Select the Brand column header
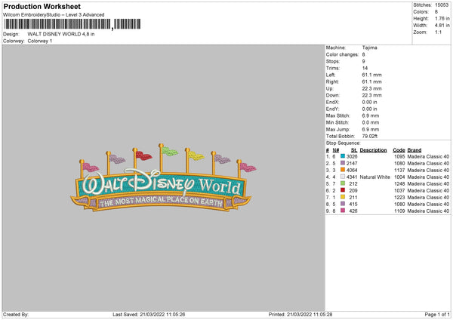The width and height of the screenshot is (453, 320). pos(414,150)
